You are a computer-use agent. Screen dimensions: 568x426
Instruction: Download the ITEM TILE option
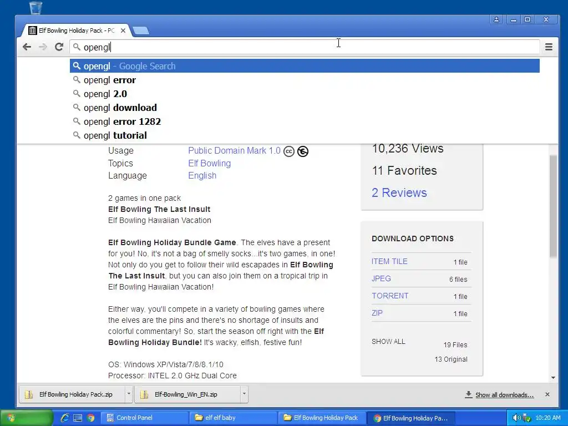(389, 262)
